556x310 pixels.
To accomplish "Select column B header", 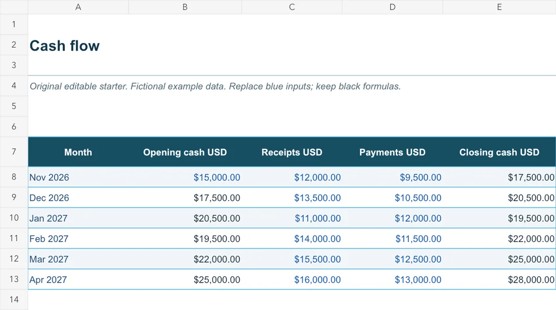I will 184,7.
